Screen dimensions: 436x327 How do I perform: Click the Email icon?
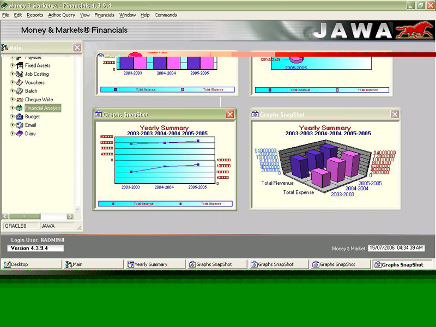pos(20,125)
